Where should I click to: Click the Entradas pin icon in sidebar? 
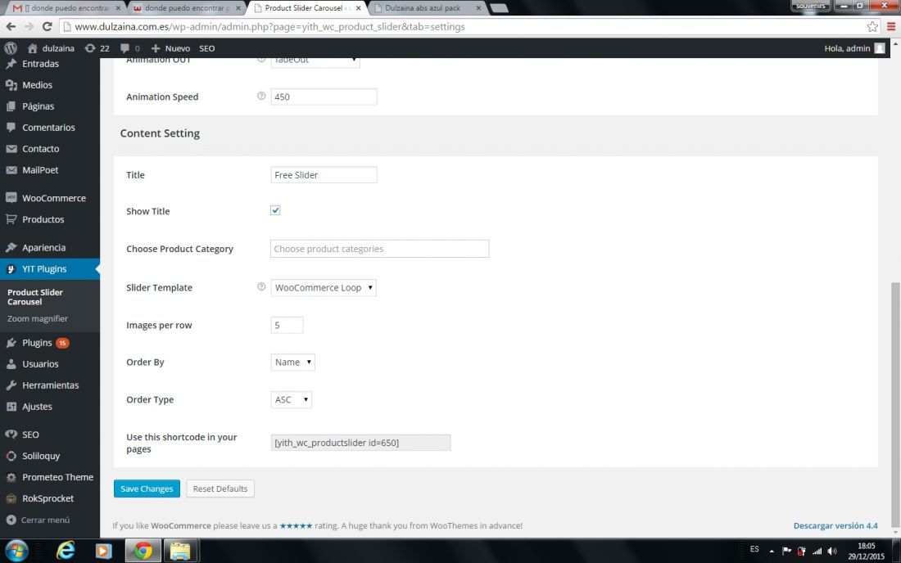(x=11, y=64)
